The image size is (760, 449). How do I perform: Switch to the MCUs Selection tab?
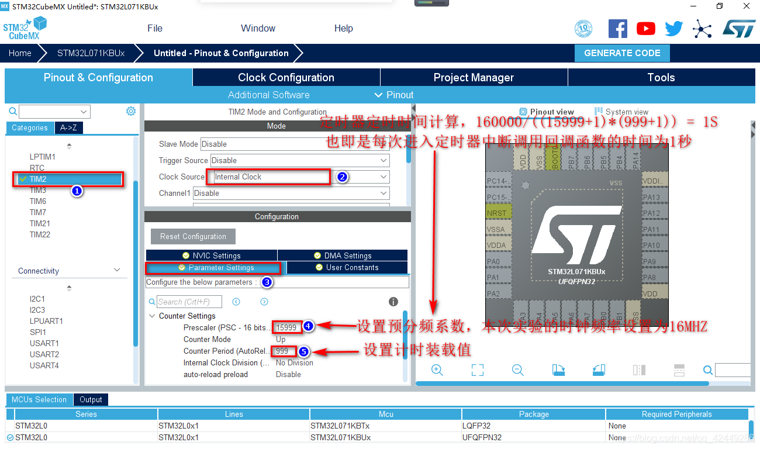pos(39,399)
